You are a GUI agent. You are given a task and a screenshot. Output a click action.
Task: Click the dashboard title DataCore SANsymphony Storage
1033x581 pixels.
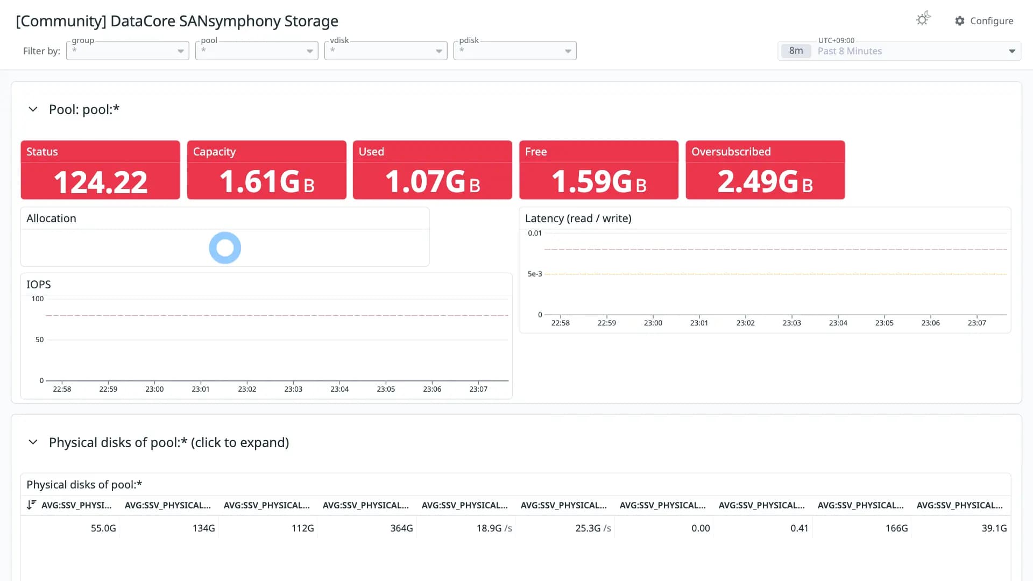coord(177,21)
